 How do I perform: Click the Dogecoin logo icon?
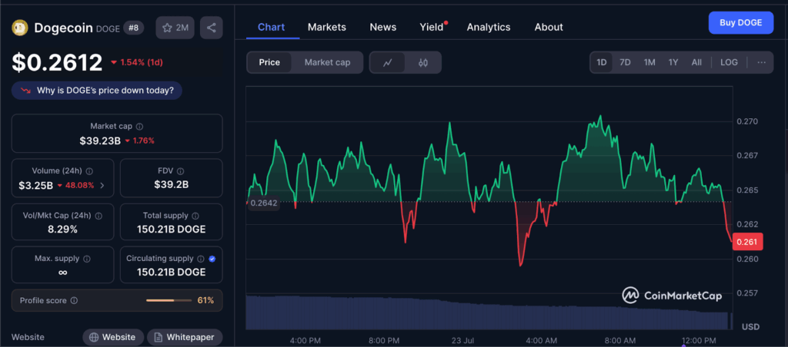tap(21, 28)
